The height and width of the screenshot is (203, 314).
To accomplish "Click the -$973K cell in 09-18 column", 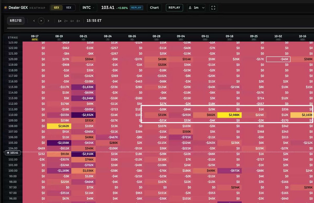I will pyautogui.click(x=229, y=171).
